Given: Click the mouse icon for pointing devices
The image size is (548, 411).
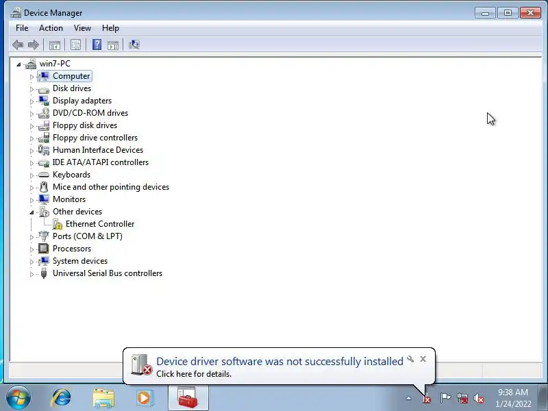Looking at the screenshot, I should click(x=44, y=187).
